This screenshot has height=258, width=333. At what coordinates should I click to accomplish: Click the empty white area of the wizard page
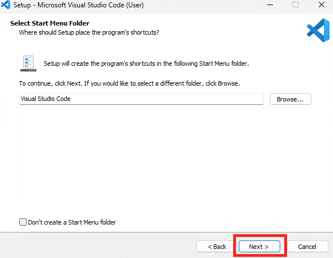pyautogui.click(x=166, y=162)
